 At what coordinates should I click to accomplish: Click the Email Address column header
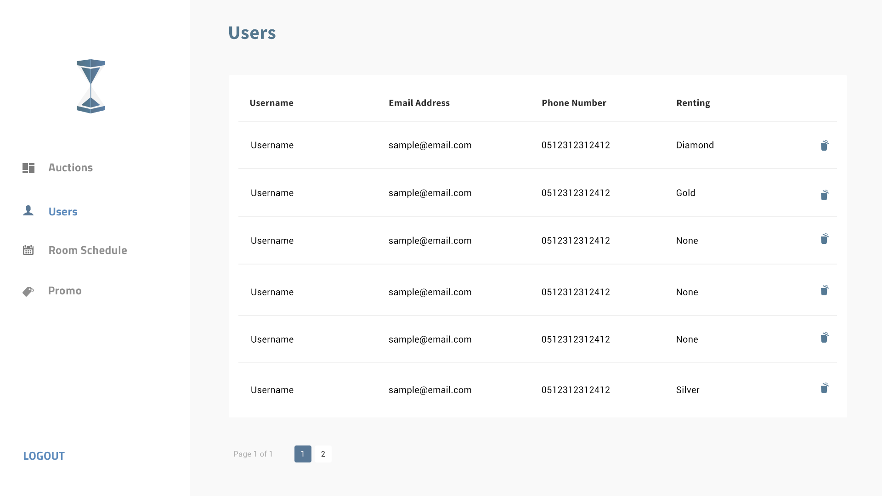click(x=419, y=103)
